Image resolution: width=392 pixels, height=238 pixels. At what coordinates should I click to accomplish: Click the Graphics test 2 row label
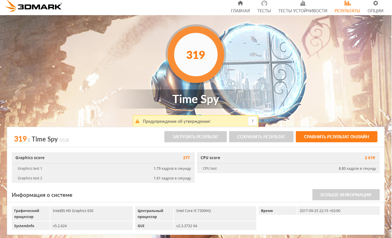[30, 178]
